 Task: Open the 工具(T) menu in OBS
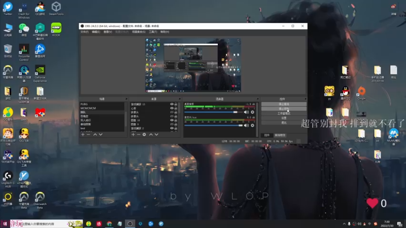(x=153, y=32)
